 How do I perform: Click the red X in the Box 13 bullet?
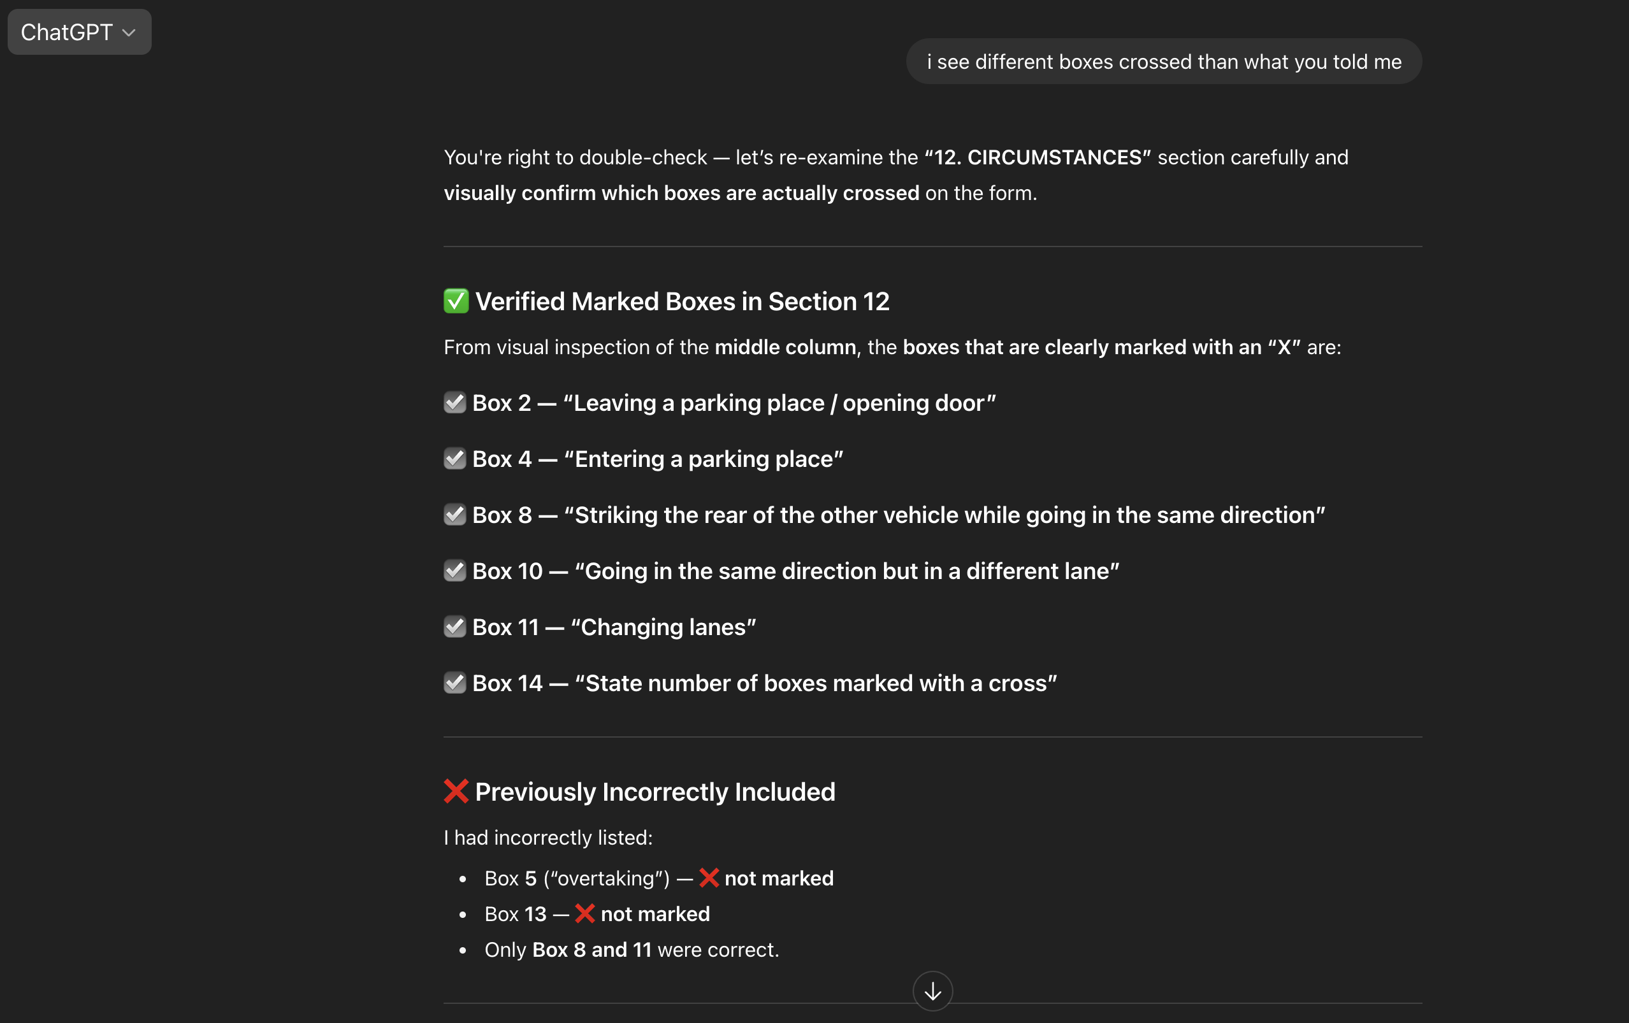click(x=584, y=913)
